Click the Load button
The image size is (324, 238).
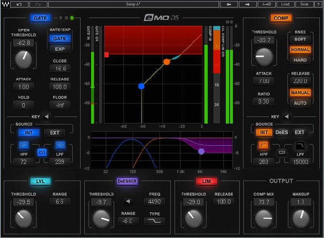click(285, 4)
